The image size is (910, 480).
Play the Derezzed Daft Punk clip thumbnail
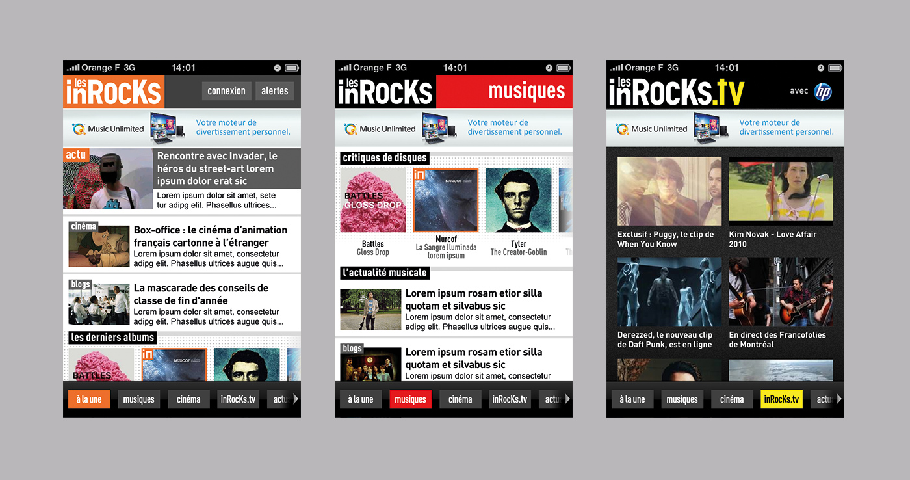pyautogui.click(x=669, y=291)
